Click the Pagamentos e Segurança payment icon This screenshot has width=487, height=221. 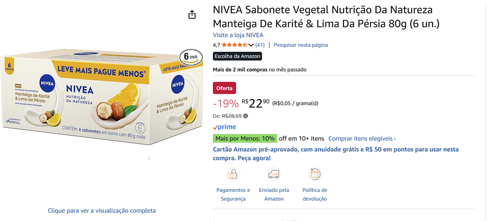pyautogui.click(x=233, y=174)
